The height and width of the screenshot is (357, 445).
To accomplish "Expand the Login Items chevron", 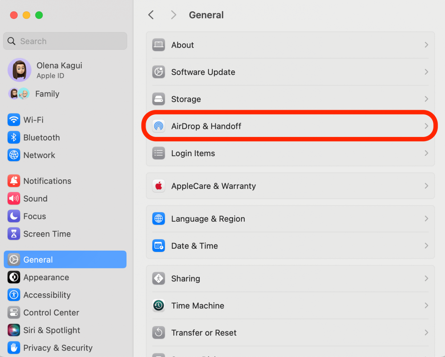I will (x=426, y=153).
